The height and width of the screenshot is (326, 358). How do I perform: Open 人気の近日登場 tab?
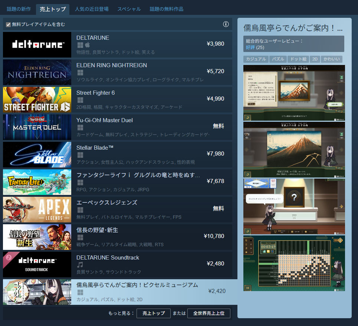[x=92, y=9]
